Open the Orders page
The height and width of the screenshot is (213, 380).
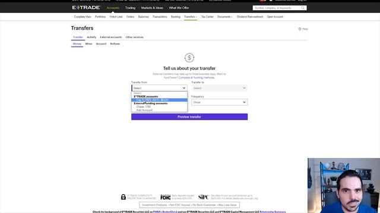click(x=130, y=17)
